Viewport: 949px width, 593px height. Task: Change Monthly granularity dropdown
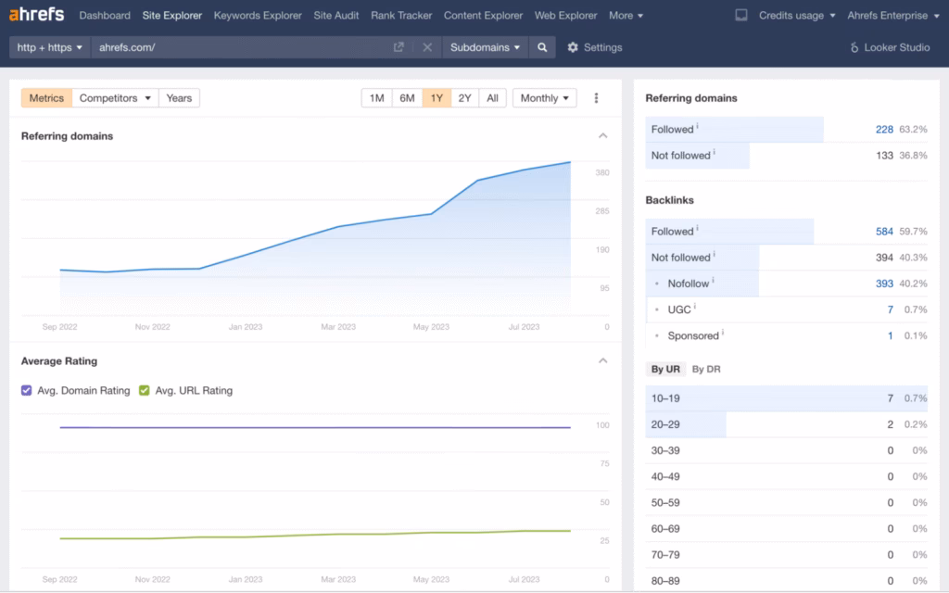(544, 97)
